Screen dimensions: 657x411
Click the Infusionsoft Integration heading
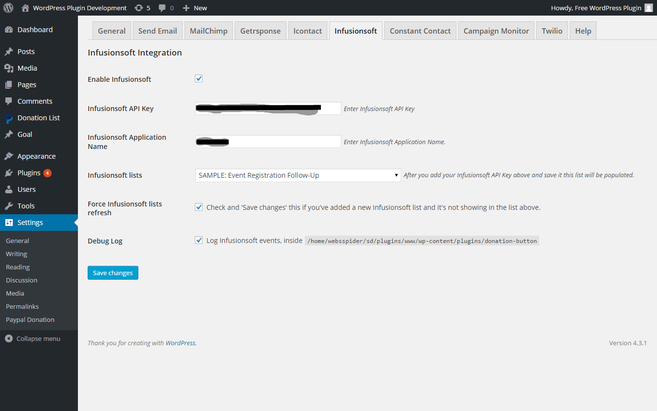coord(135,53)
